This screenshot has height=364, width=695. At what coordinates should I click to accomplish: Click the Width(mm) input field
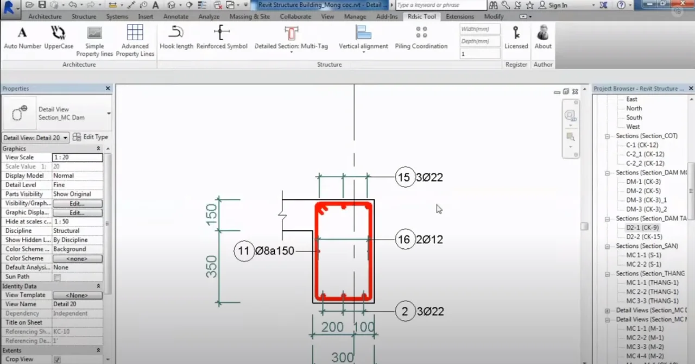tap(480, 29)
